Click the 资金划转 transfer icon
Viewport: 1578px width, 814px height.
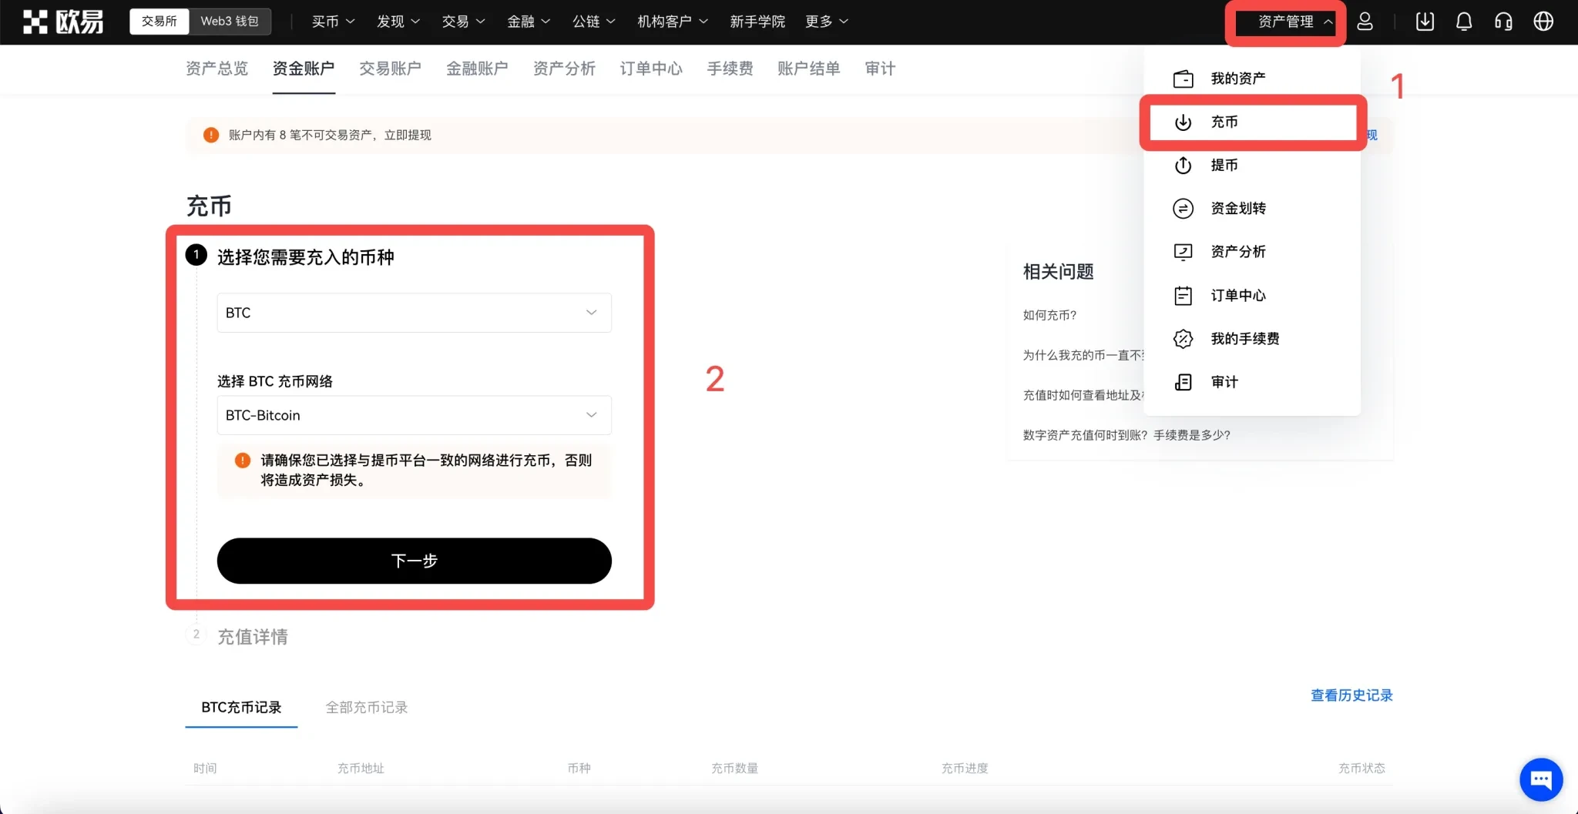(1181, 208)
